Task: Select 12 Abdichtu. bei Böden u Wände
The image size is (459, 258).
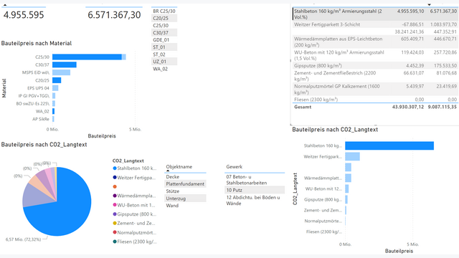Action: pyautogui.click(x=255, y=201)
